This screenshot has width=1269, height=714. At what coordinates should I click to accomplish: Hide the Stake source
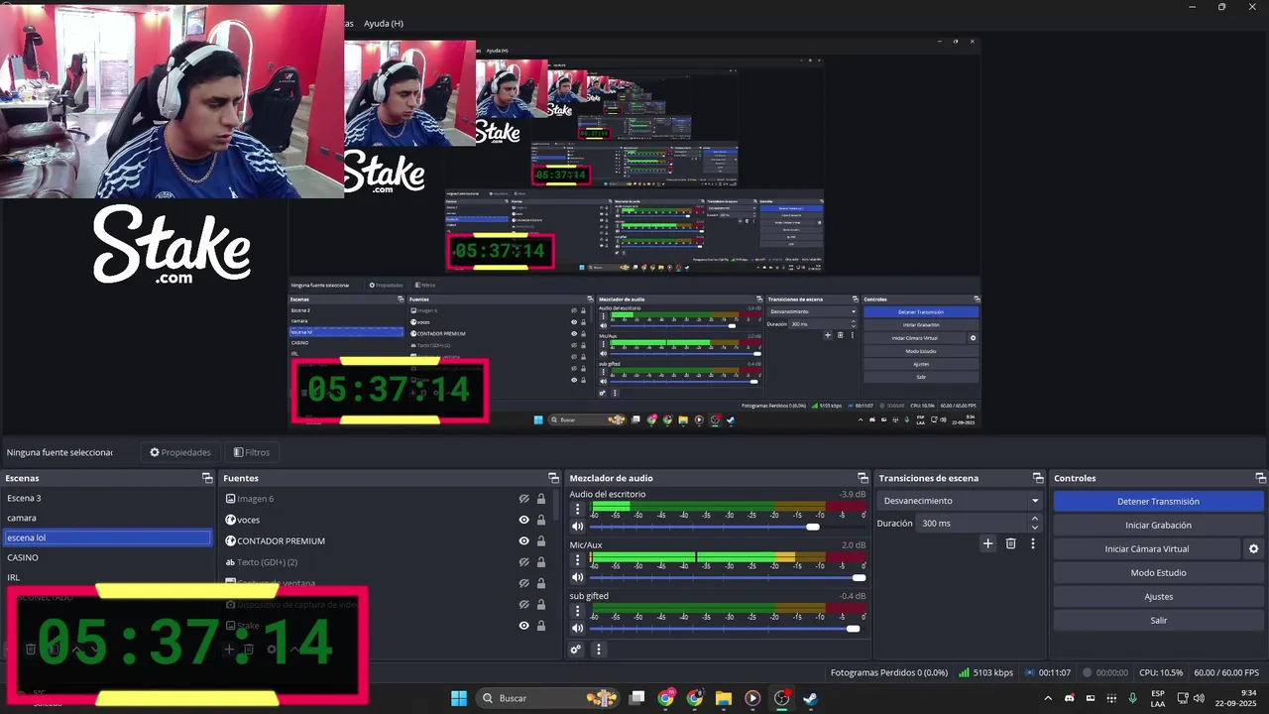pos(524,625)
